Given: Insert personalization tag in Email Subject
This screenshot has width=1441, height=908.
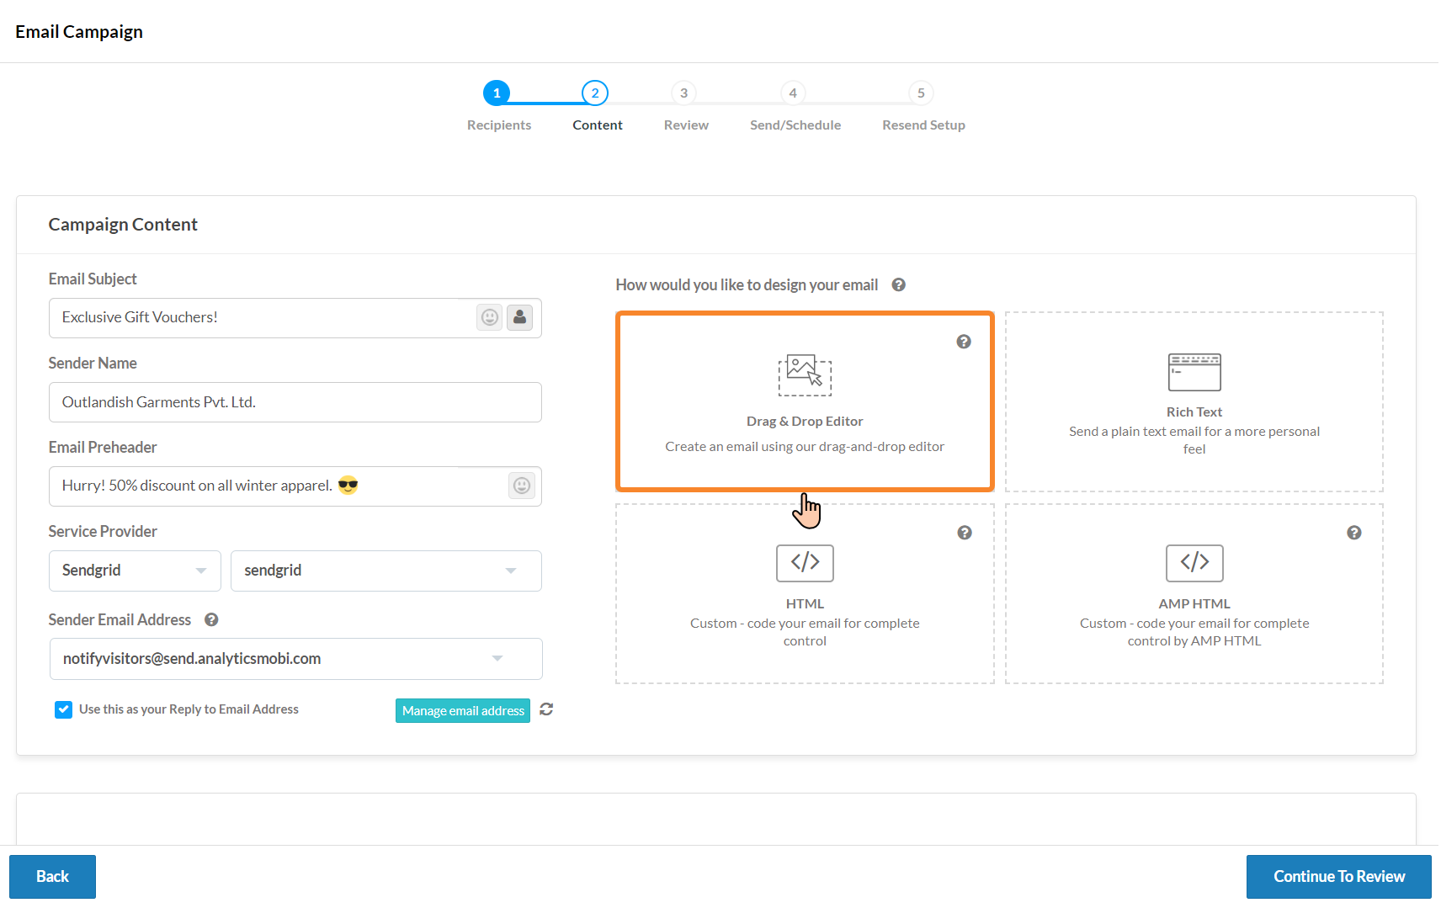Looking at the screenshot, I should 519,317.
